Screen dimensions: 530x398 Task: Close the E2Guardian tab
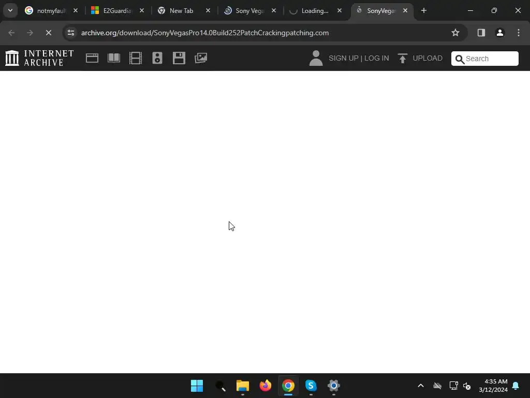[x=142, y=11]
